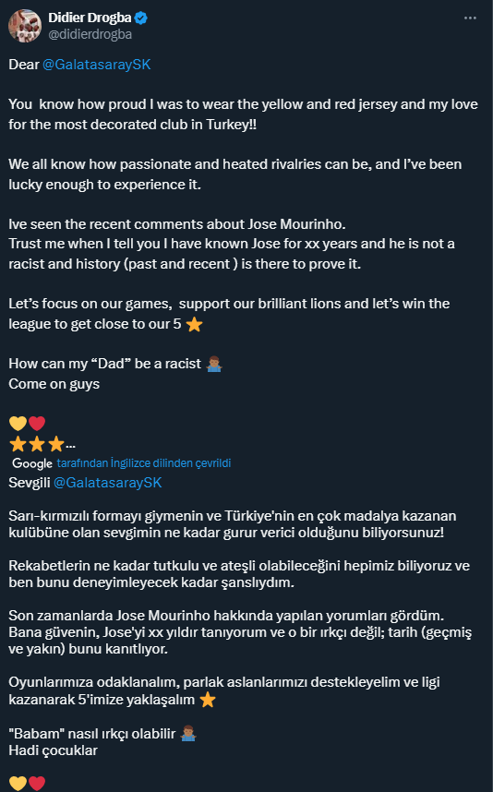Viewport: 493px width, 792px height.
Task: Click "tarafından İngilizce dilinden çevrildi" link
Action: coord(144,463)
